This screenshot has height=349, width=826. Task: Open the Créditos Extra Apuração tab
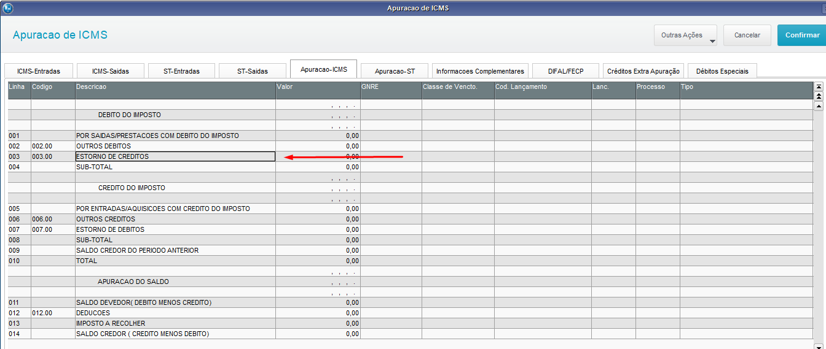coord(643,71)
